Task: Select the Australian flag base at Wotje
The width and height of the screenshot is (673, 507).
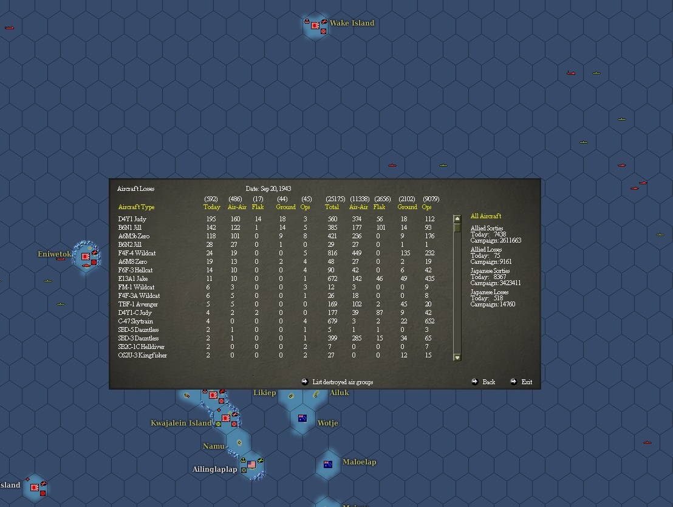Action: coord(302,418)
